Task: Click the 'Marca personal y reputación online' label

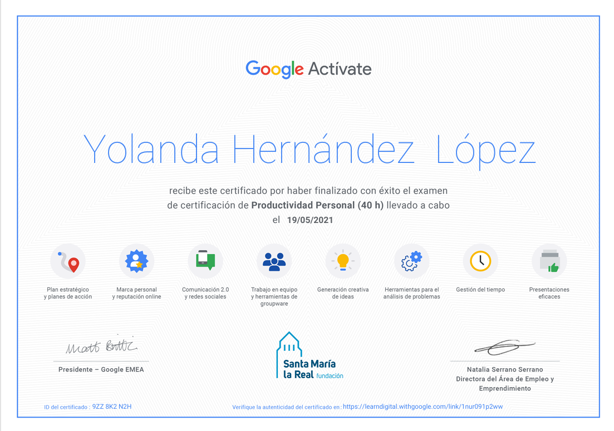Action: pos(137,293)
